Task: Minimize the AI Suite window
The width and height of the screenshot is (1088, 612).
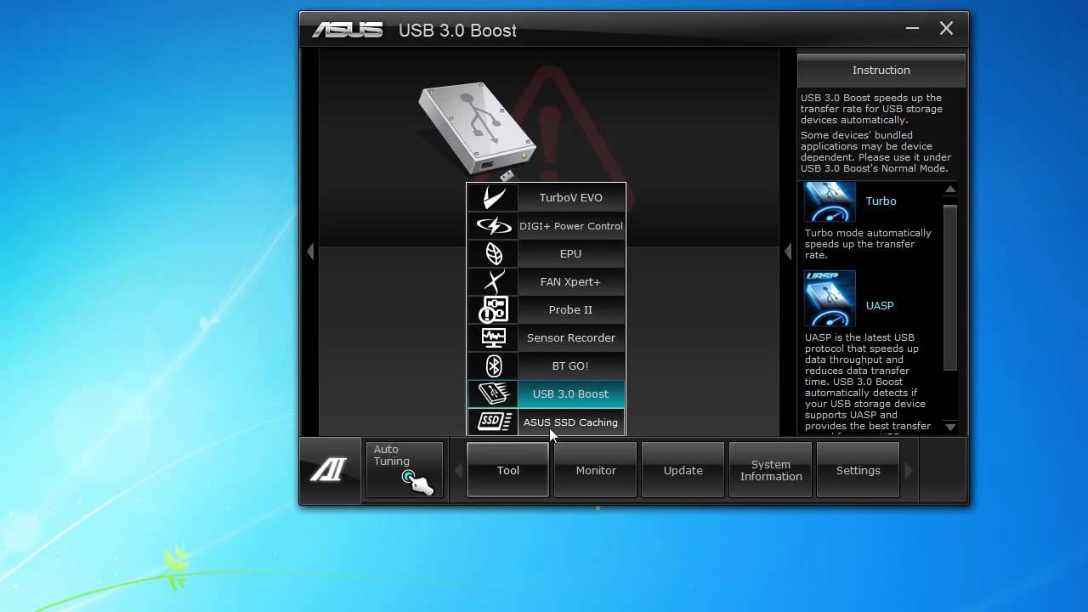Action: coord(912,28)
